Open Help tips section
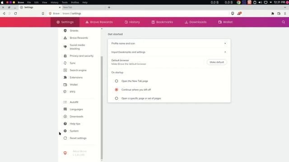 click(x=75, y=124)
